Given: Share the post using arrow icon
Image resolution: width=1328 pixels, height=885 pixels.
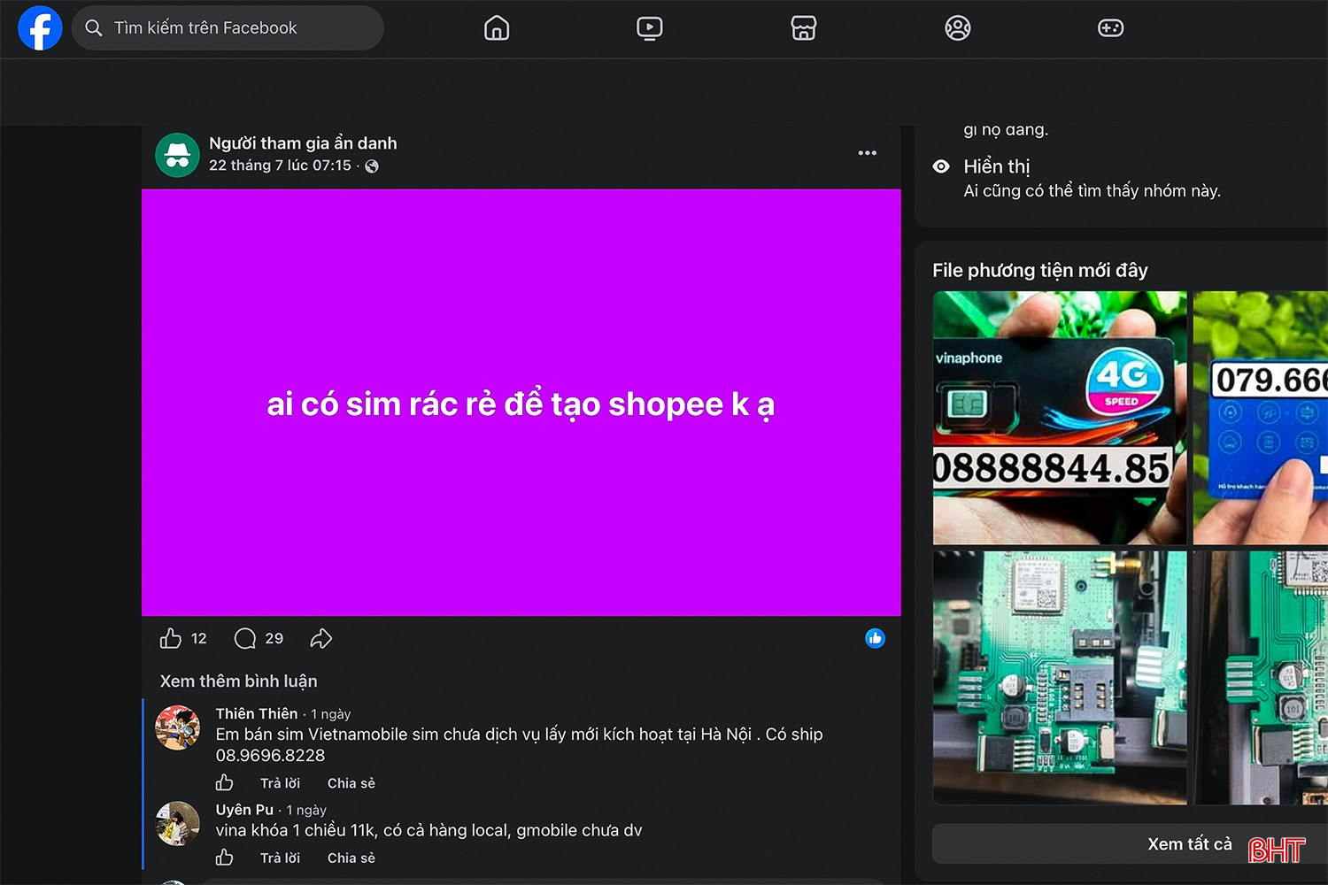Looking at the screenshot, I should 321,638.
